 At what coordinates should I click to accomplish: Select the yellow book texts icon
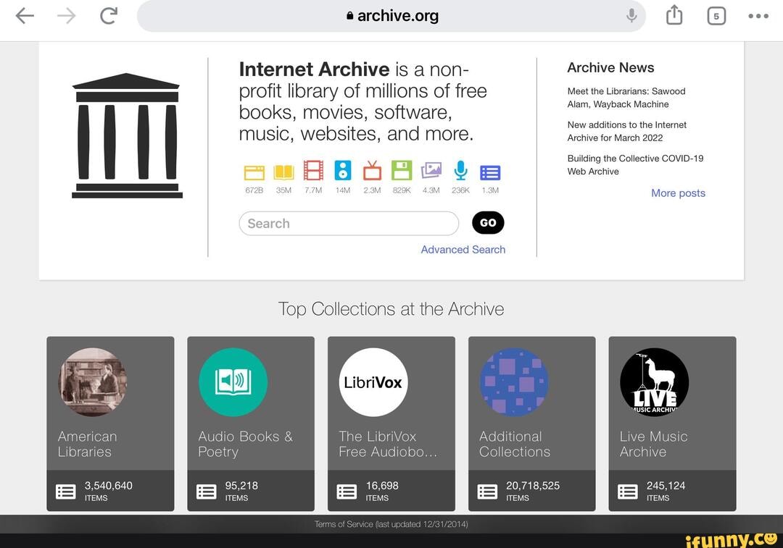(x=283, y=172)
